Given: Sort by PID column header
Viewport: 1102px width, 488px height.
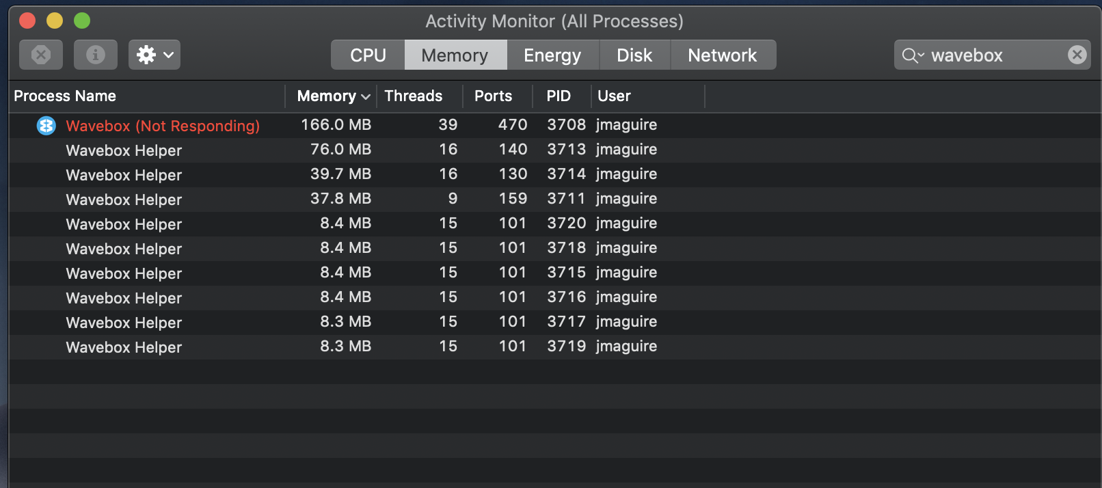Looking at the screenshot, I should [x=562, y=96].
